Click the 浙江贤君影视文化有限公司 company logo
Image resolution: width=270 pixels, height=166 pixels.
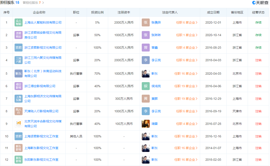18,48
